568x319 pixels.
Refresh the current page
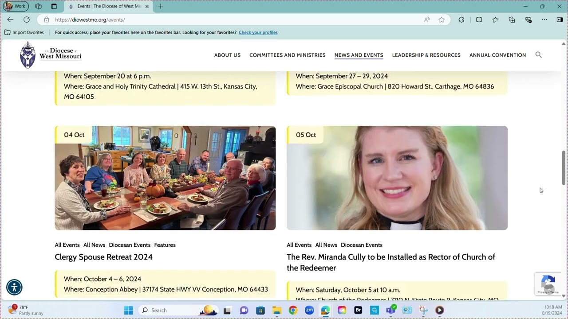coord(27,19)
